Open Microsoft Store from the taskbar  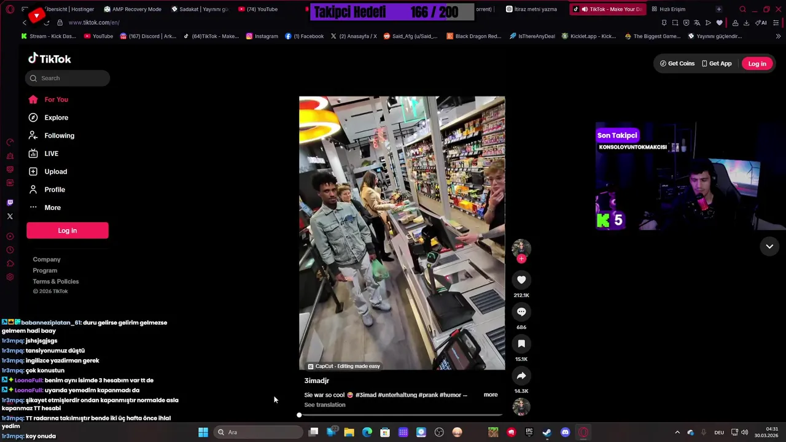(x=385, y=432)
